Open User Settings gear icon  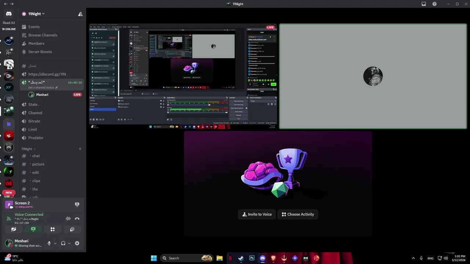click(x=77, y=243)
